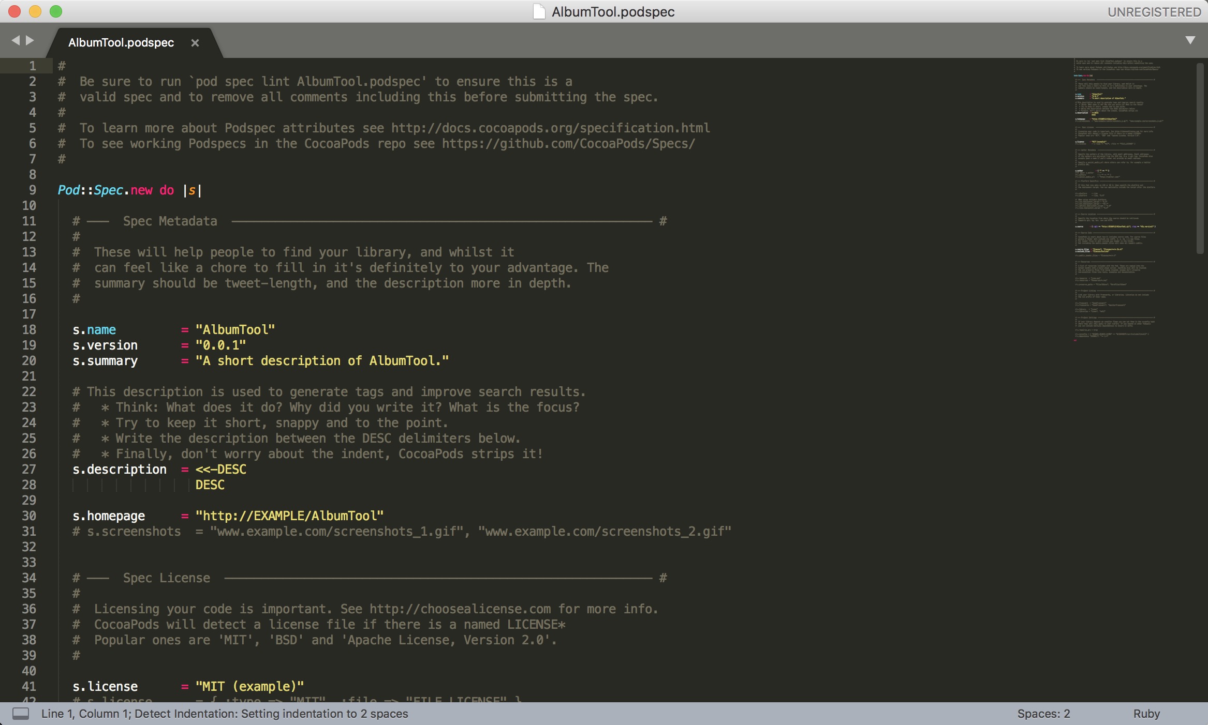This screenshot has height=725, width=1208.
Task: Open the tab list dropdown arrow
Action: click(x=1190, y=40)
